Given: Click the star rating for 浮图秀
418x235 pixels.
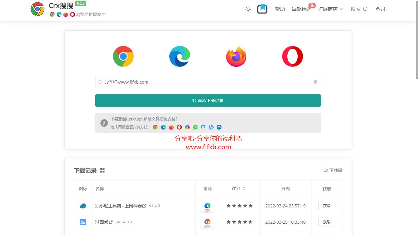Looking at the screenshot, I should (240, 222).
